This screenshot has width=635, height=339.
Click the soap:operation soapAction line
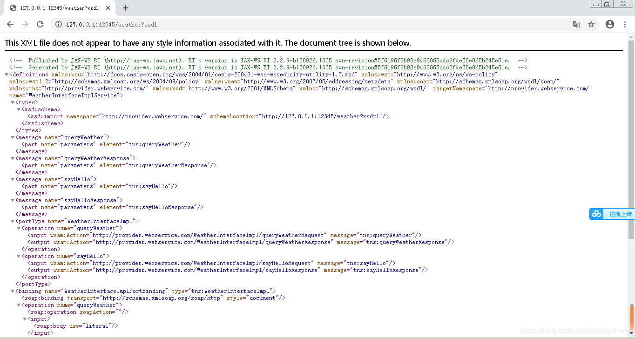click(78, 312)
